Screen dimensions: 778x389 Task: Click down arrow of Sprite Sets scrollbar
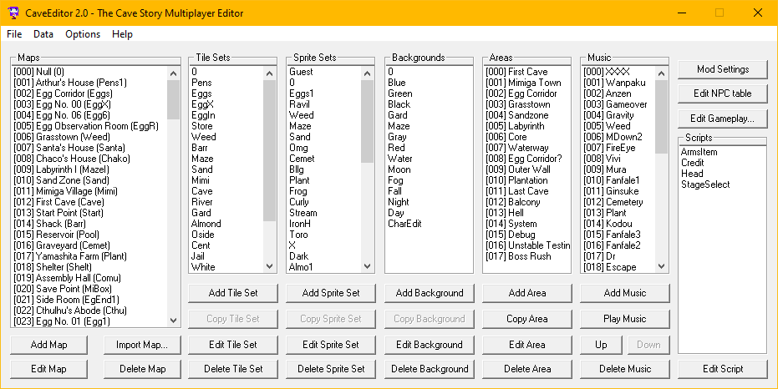[367, 266]
